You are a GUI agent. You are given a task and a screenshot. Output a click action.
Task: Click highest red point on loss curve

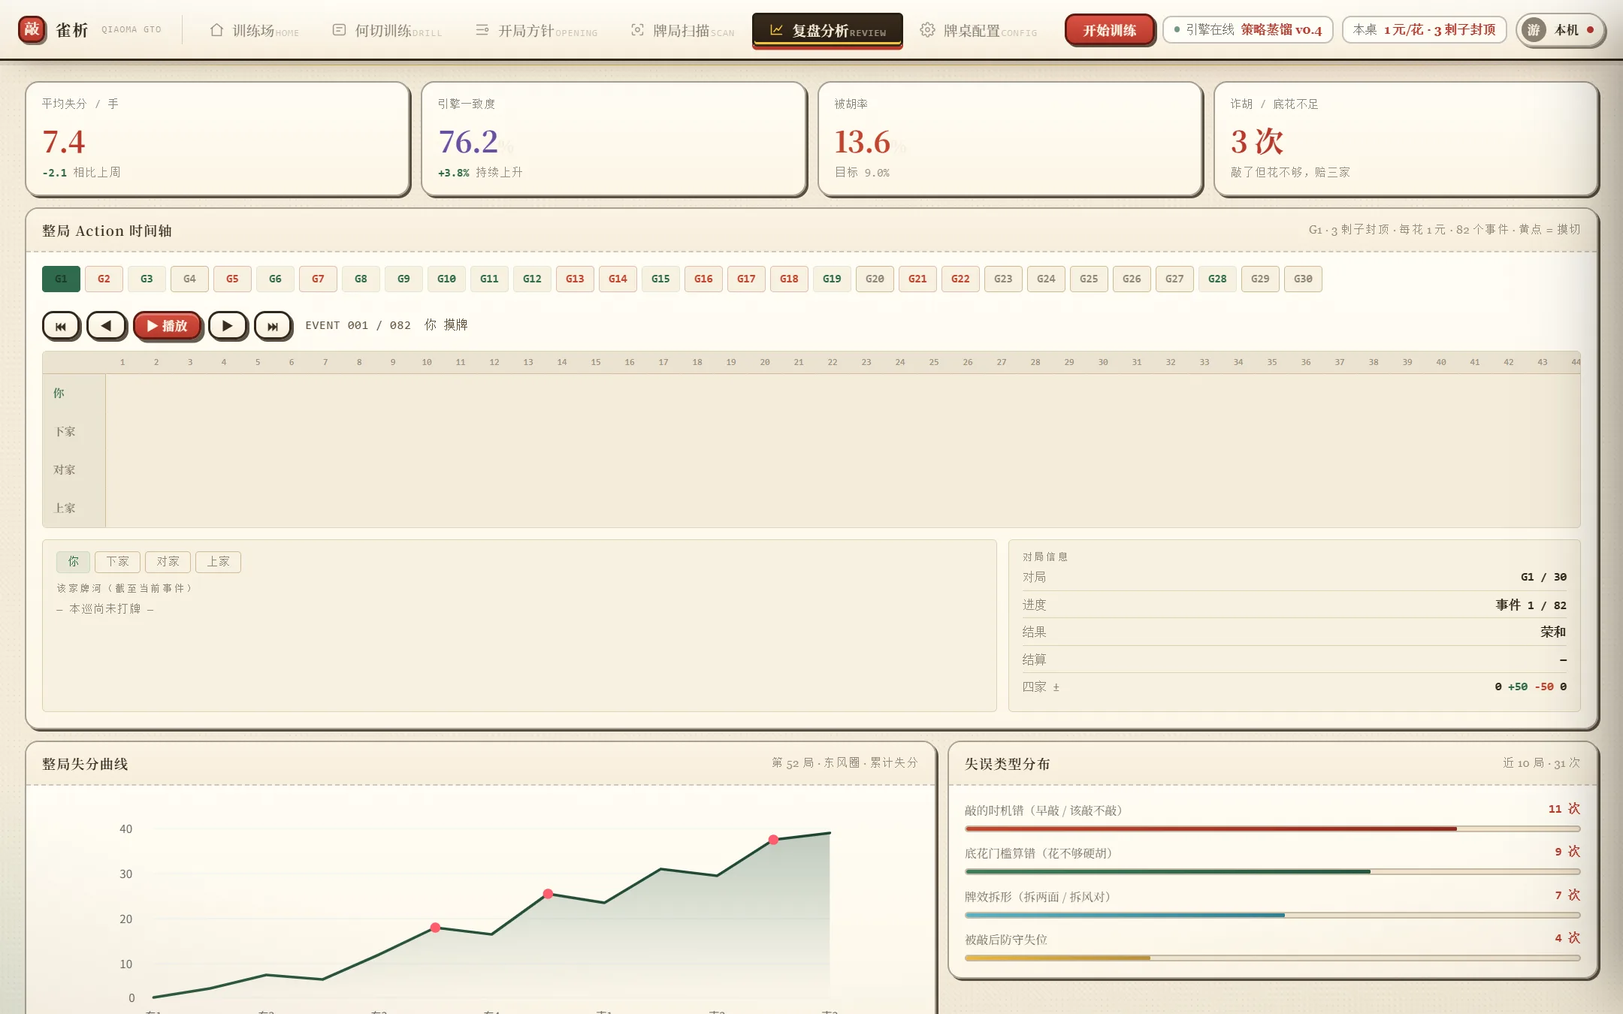773,840
